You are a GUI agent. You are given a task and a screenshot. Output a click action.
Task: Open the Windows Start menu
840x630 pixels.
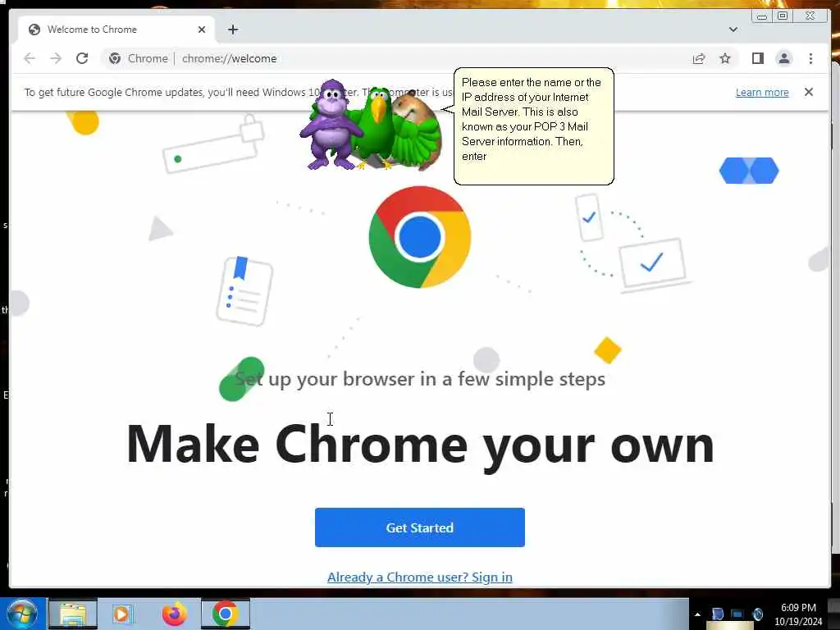click(21, 614)
